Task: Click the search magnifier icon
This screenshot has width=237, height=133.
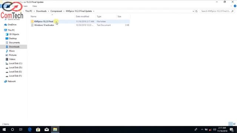Action: tap(233, 11)
